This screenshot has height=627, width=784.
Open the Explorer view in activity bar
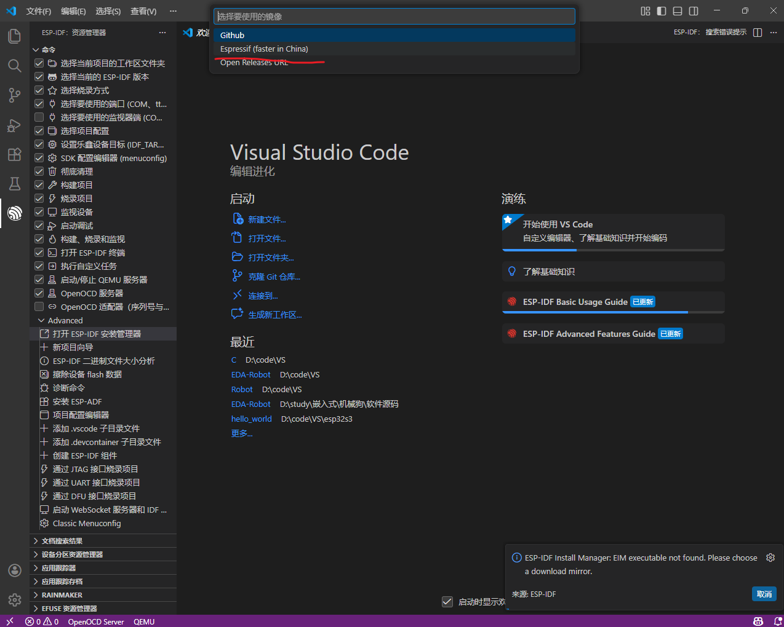tap(15, 36)
